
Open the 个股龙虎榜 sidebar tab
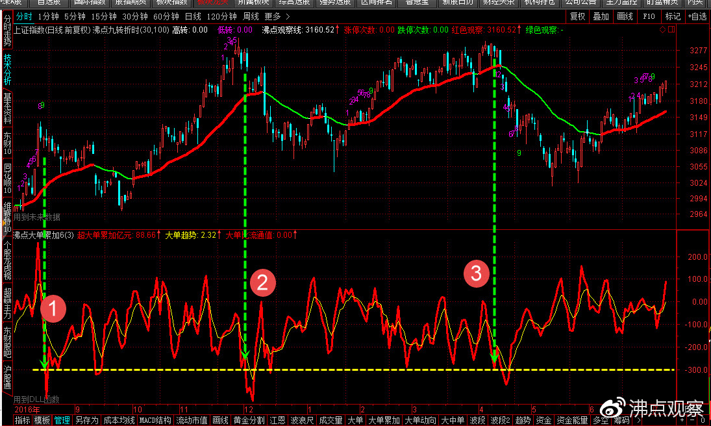(7, 260)
